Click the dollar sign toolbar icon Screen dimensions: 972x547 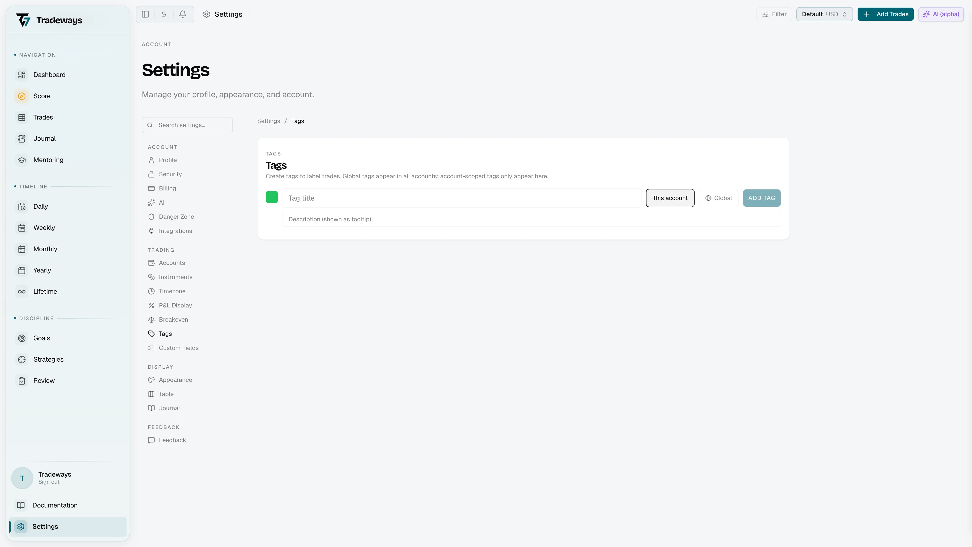tap(164, 14)
